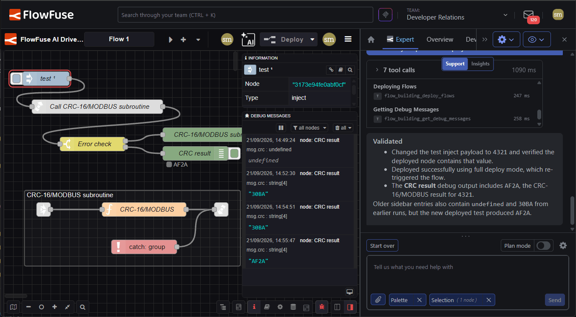Click the zoom-to-fit arrows icon
The height and width of the screenshot is (317, 576).
(x=67, y=307)
